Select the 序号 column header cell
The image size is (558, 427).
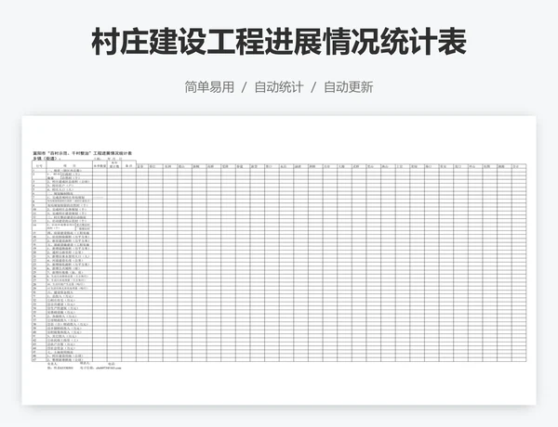click(39, 166)
